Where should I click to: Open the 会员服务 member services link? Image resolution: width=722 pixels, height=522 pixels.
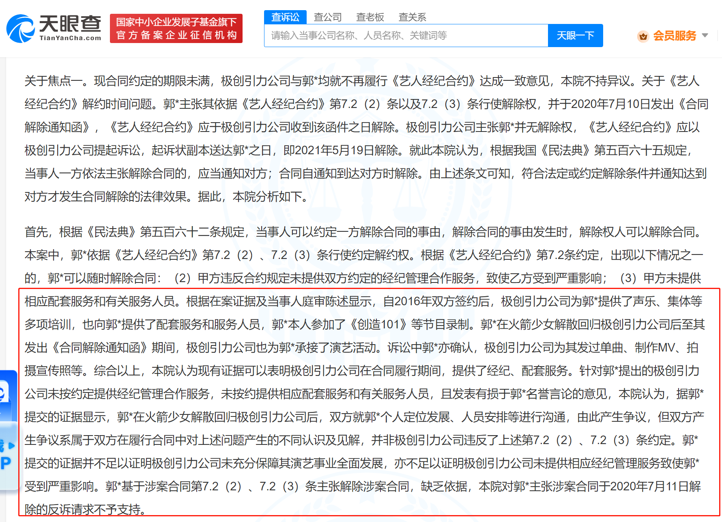[674, 36]
